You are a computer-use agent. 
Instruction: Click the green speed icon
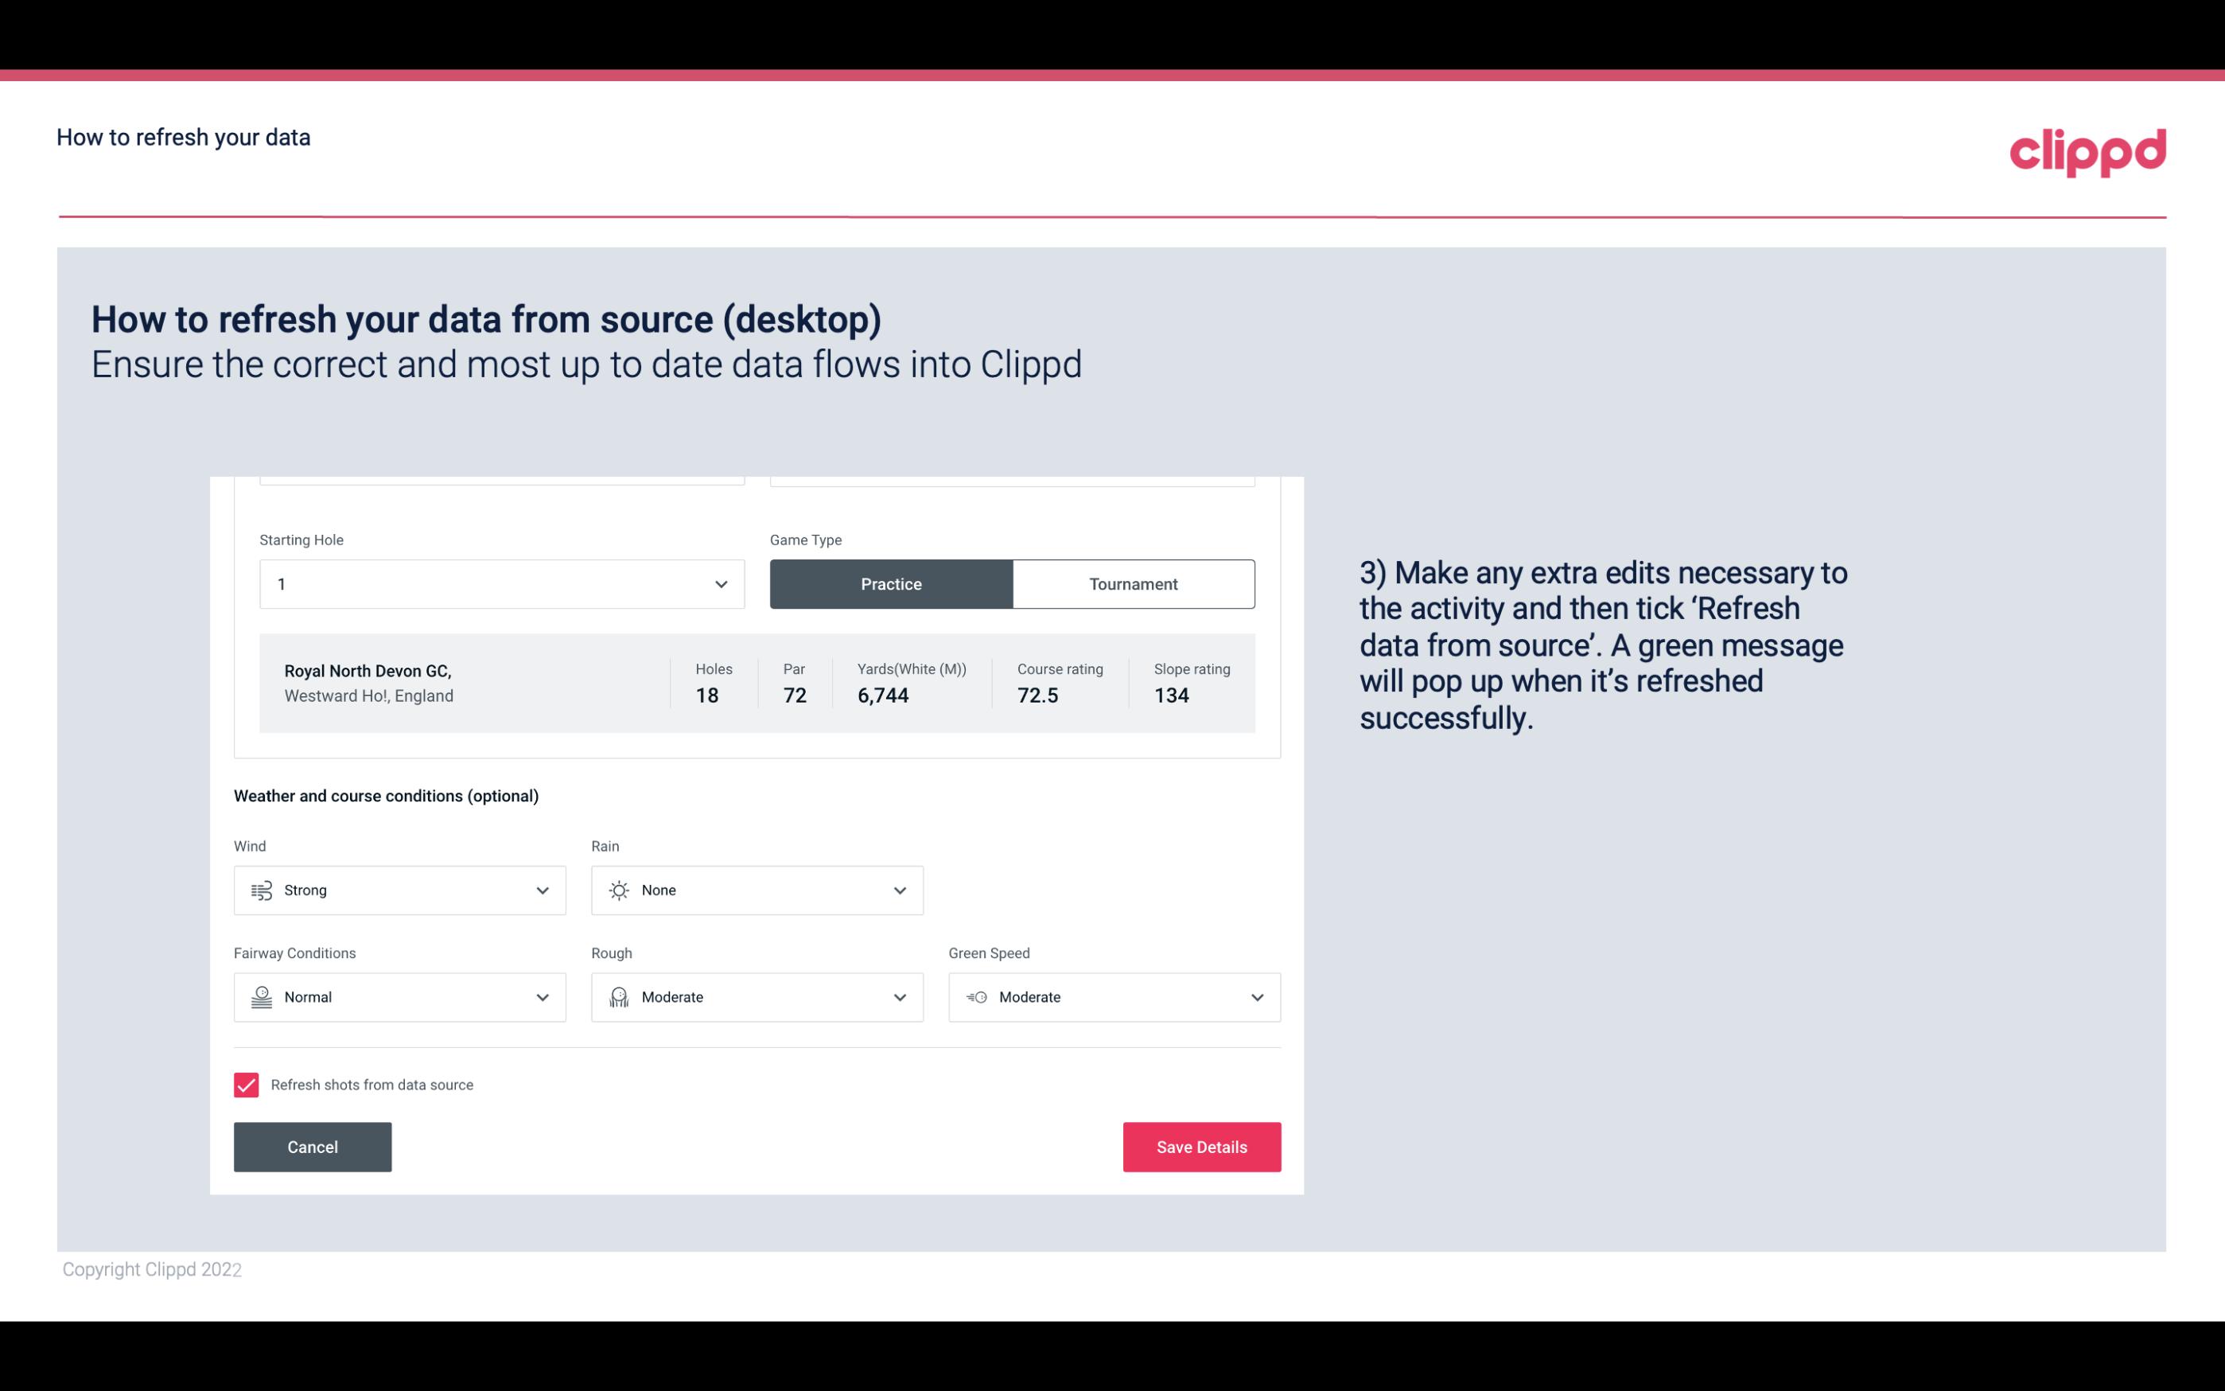(975, 997)
